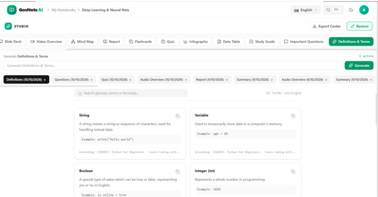378x197 pixels.
Task: Select the Video Overview tab
Action: tap(46, 42)
